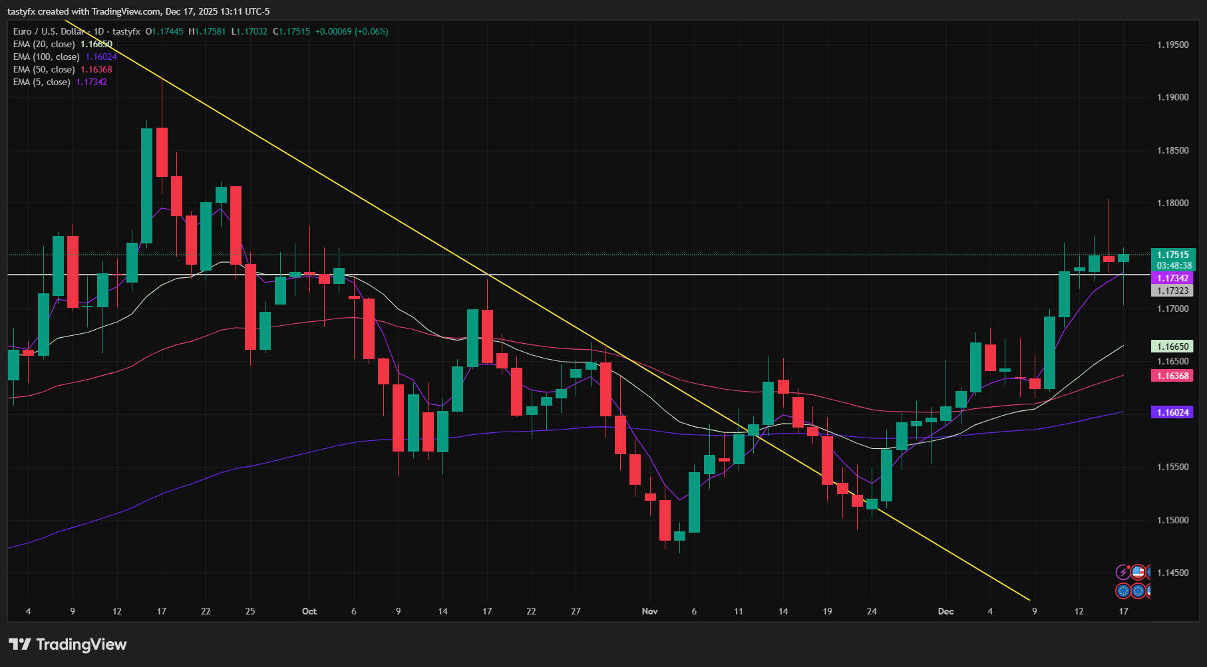
Task: Open the purple lightning economic event icon
Action: click(1123, 572)
